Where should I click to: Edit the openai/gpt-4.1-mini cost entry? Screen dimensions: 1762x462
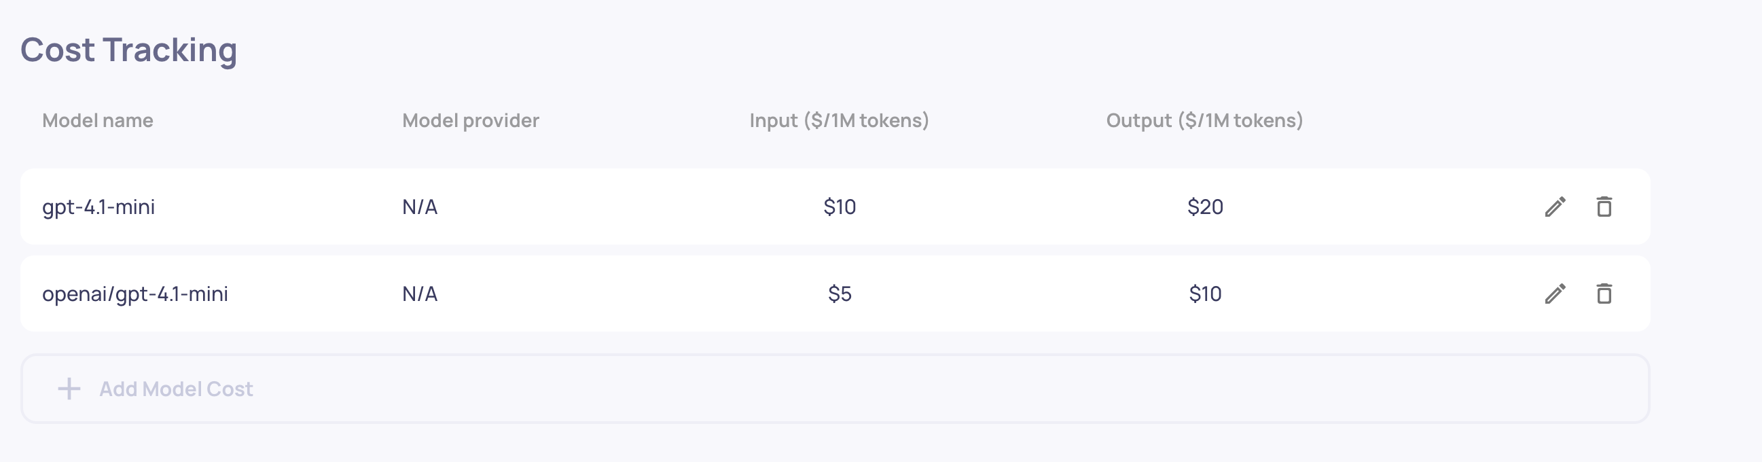1555,294
